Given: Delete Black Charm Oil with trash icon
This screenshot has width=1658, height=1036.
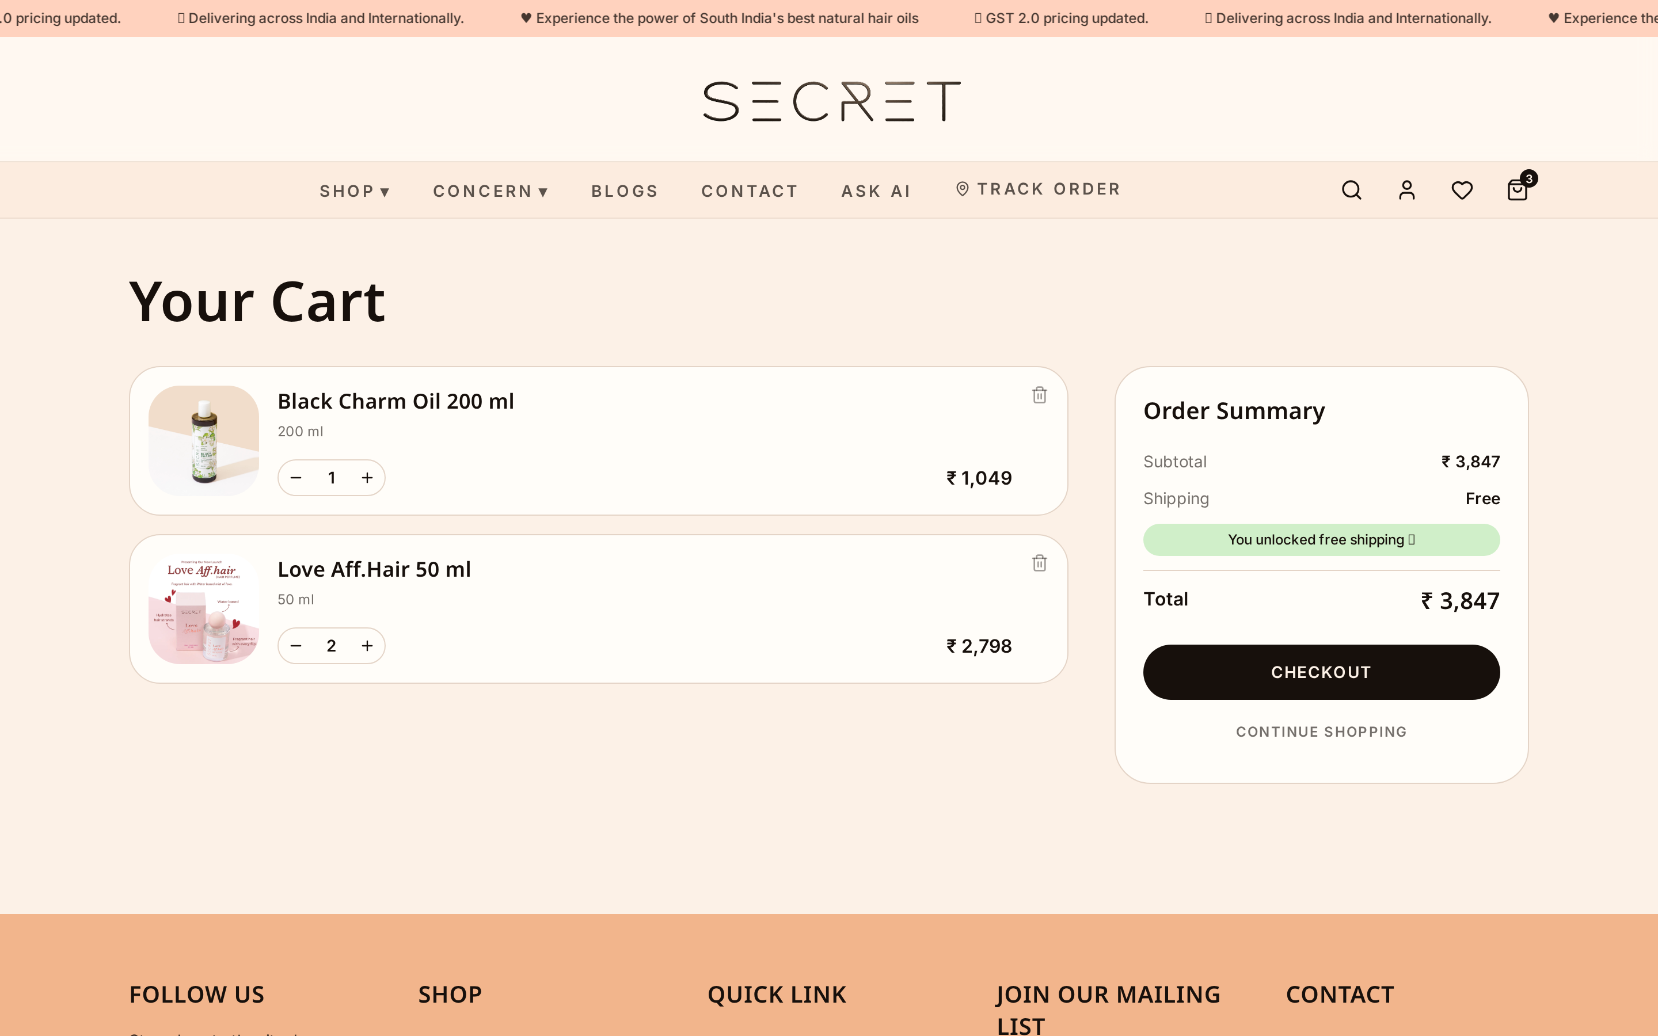Looking at the screenshot, I should [x=1039, y=395].
